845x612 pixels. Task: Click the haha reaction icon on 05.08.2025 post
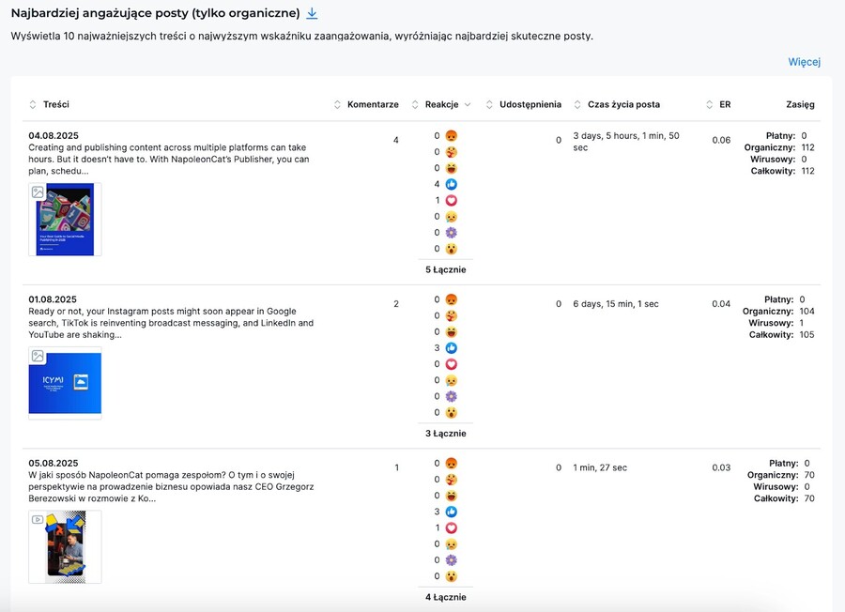pyautogui.click(x=452, y=496)
